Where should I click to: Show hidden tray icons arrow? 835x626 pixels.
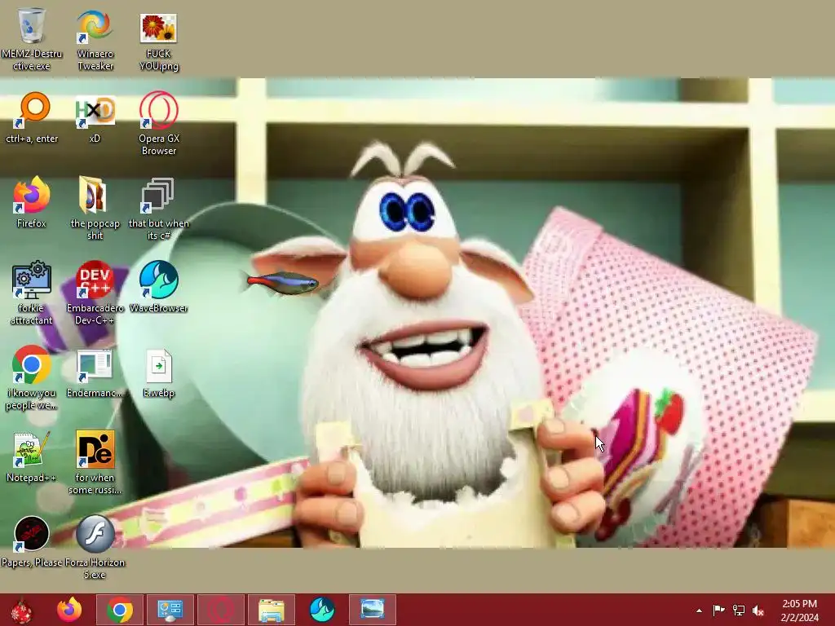699,611
